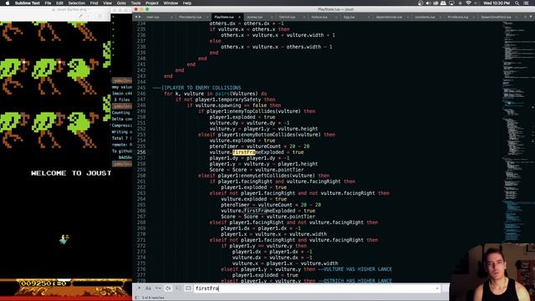Click the green vulture sprite sheet image
535x301 pixels.
point(55,85)
